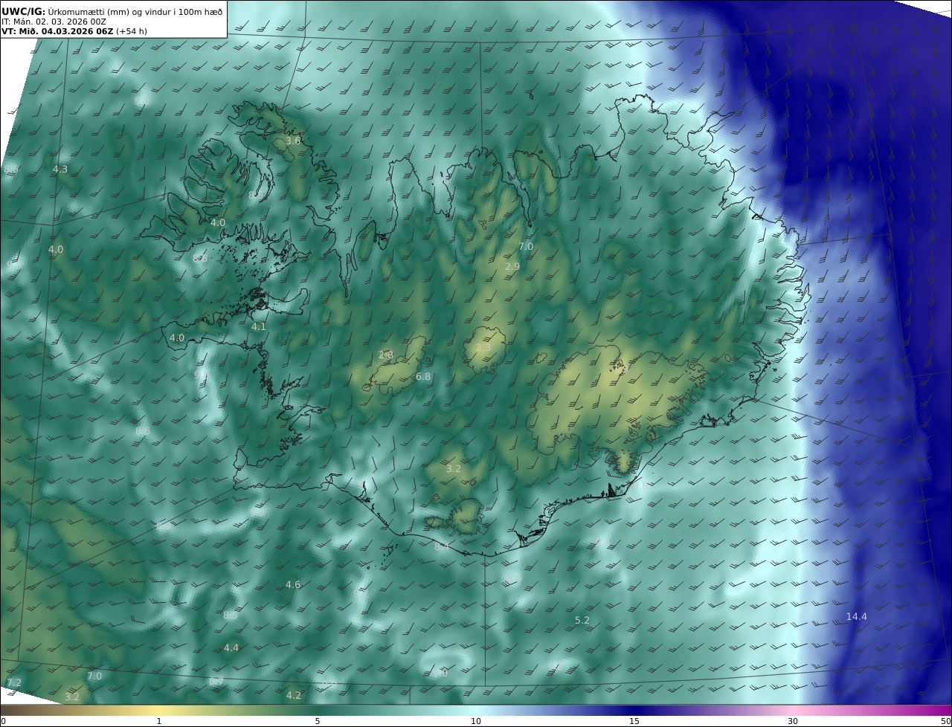Image resolution: width=952 pixels, height=727 pixels.
Task: Click the 4.3 value label
Action: [60, 169]
